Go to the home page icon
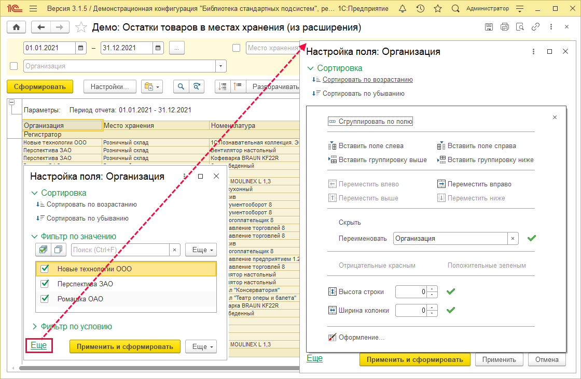581x379 pixels. [x=16, y=27]
